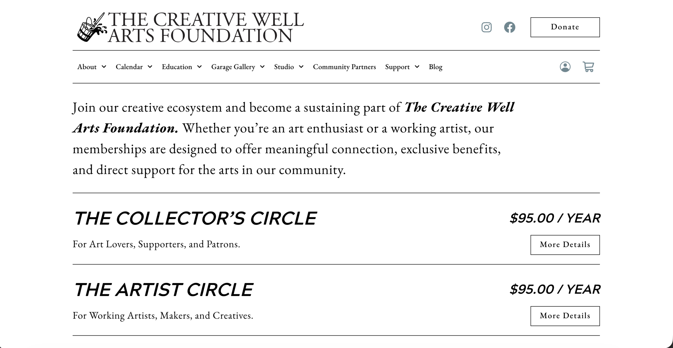Click The Creative Well Arts Foundation title
The height and width of the screenshot is (348, 673).
pyautogui.click(x=206, y=27)
